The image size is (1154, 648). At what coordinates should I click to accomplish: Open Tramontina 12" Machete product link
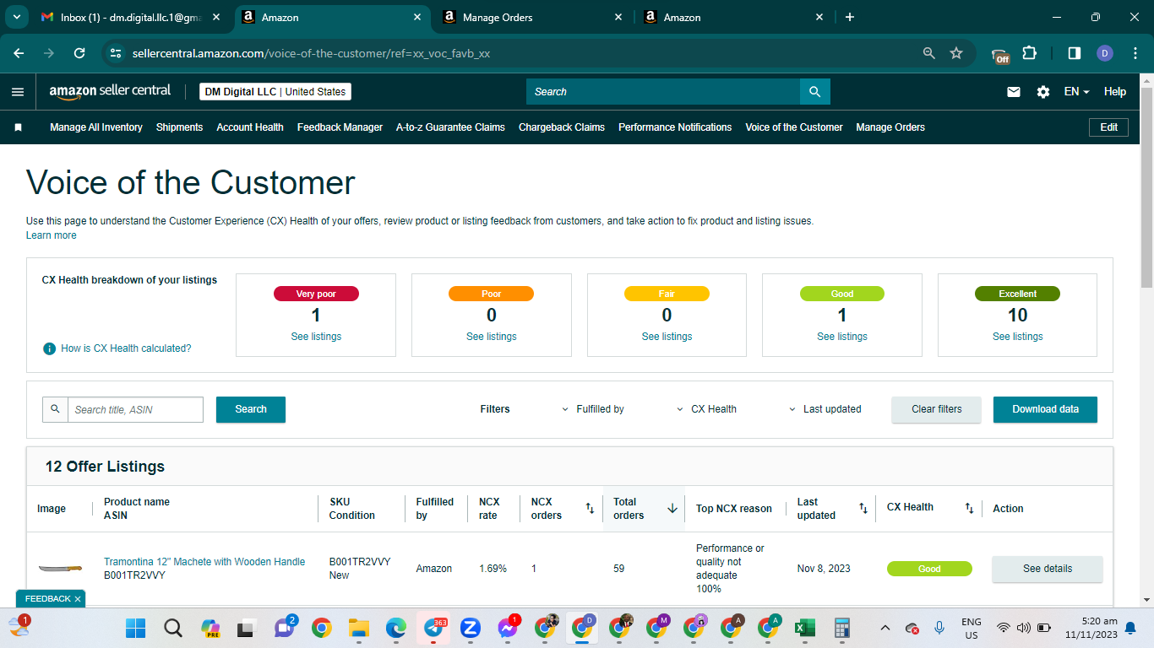(x=204, y=562)
